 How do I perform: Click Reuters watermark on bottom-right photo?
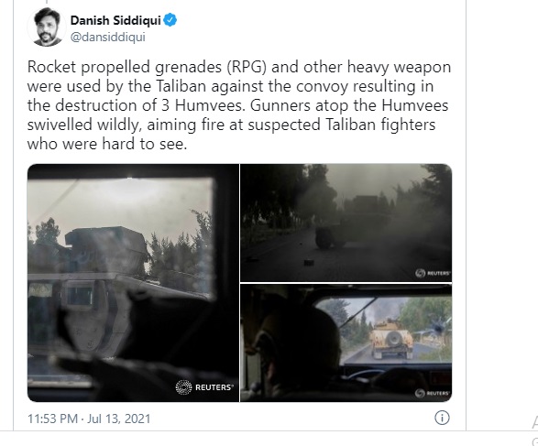[433, 393]
